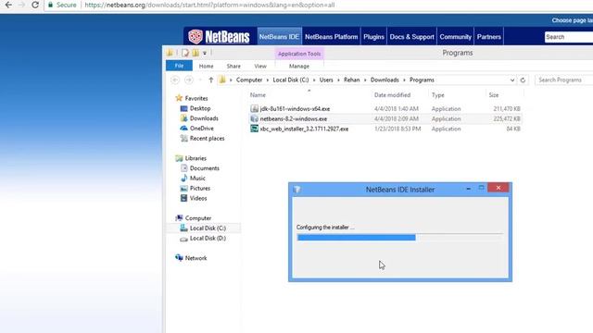Sort by the Size column header
593x333 pixels.
point(494,95)
